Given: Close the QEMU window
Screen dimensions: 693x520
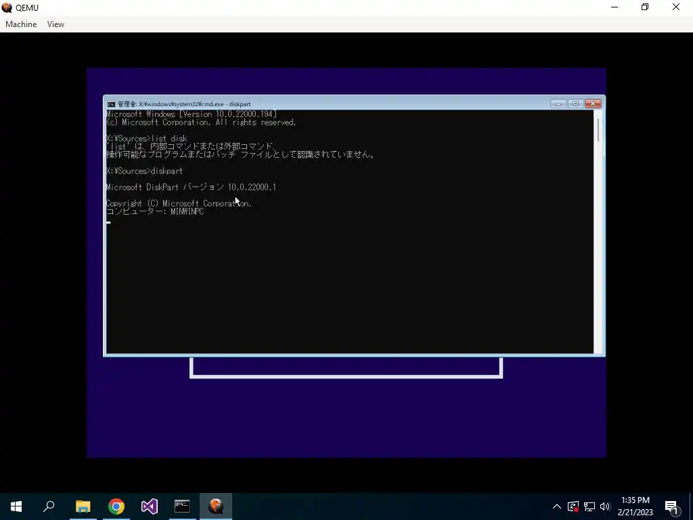Looking at the screenshot, I should tap(676, 7).
